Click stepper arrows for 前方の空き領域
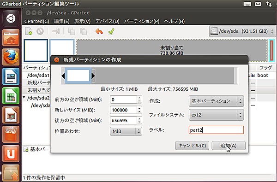Screen dimensions: 277x182 (x=139, y=100)
